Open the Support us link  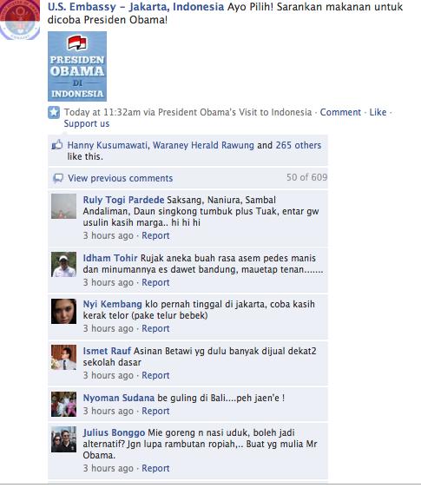coord(87,123)
